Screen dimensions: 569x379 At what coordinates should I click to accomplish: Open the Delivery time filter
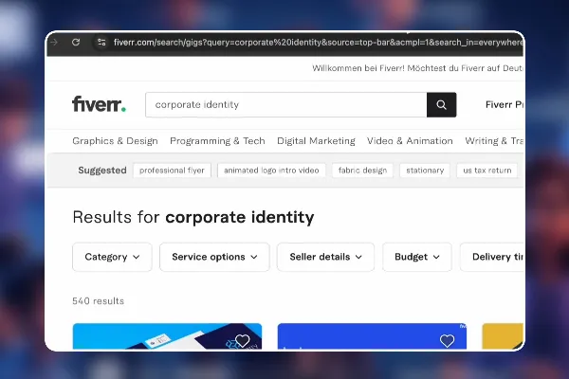click(x=492, y=257)
